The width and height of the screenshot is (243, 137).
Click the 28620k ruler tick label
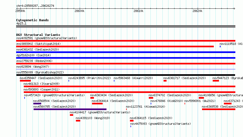197,11
